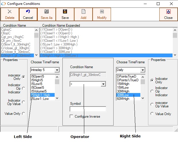The height and width of the screenshot is (150, 178).
Task: Click the Delete toolbar icon
Action: click(9, 12)
